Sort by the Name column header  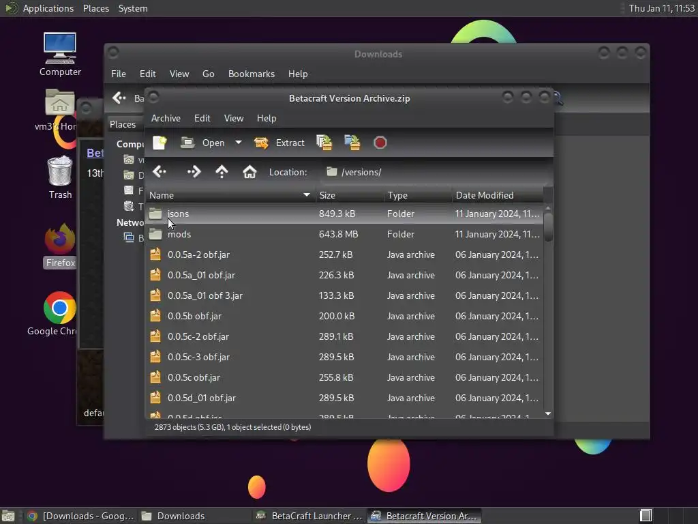230,195
